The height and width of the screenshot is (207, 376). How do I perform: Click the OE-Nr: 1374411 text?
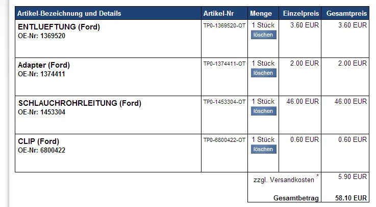point(41,74)
